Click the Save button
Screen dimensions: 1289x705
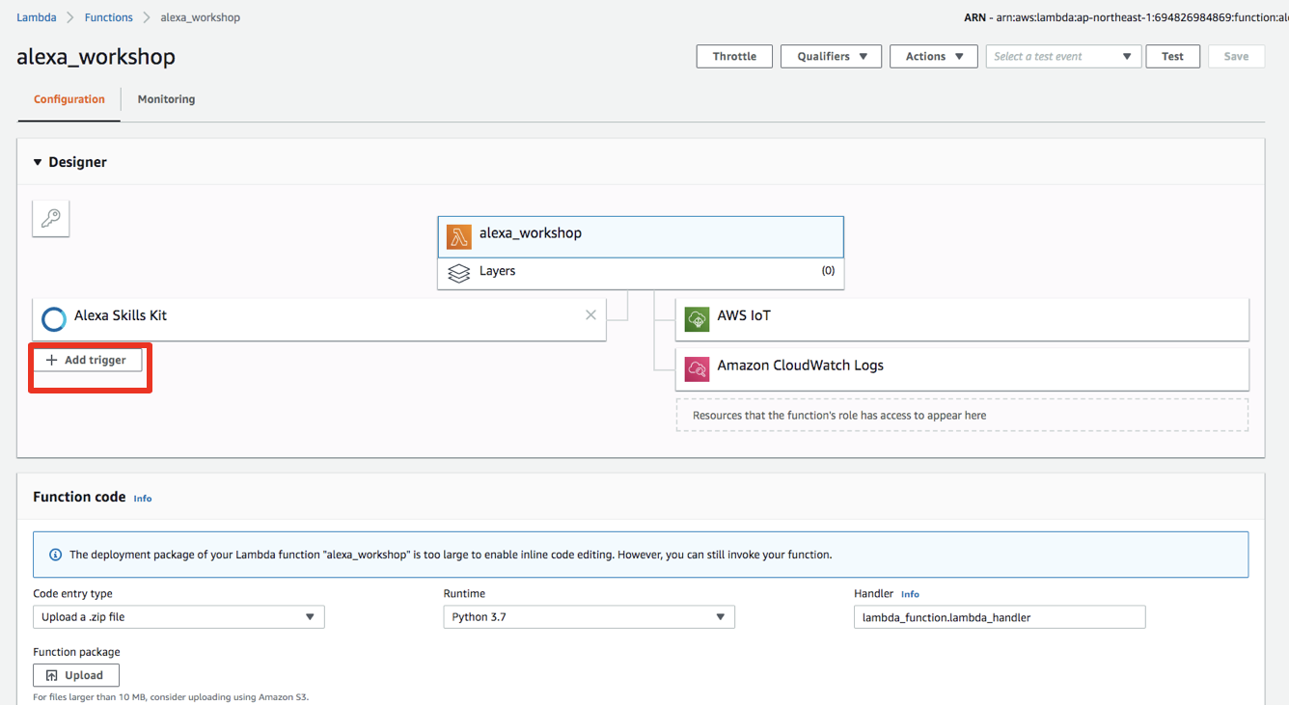click(1236, 56)
